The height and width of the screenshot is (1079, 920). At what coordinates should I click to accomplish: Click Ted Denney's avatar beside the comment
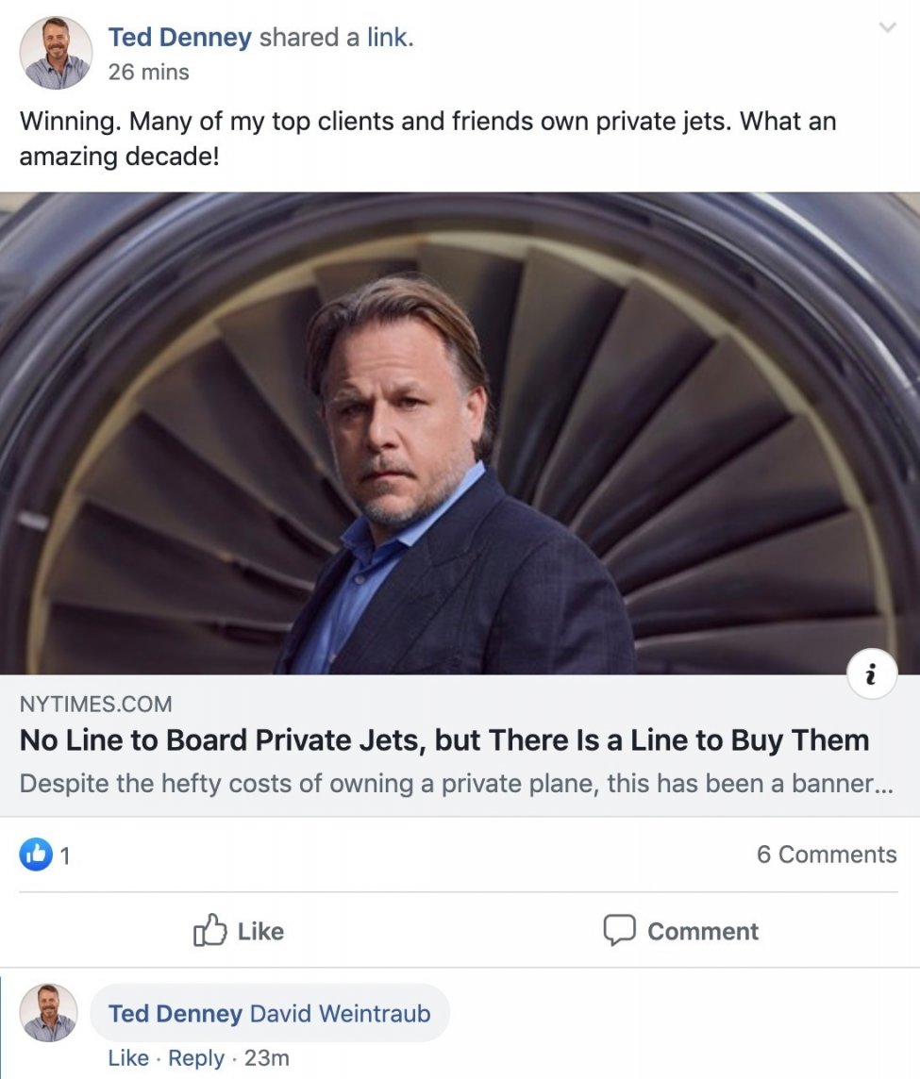(x=48, y=1013)
